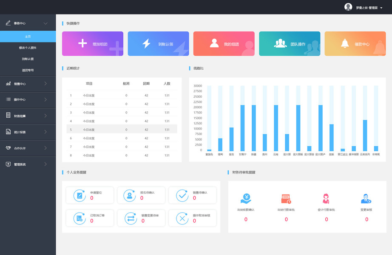Click the lightning icon on 到账认领 card
This screenshot has width=392, height=255.
click(146, 43)
